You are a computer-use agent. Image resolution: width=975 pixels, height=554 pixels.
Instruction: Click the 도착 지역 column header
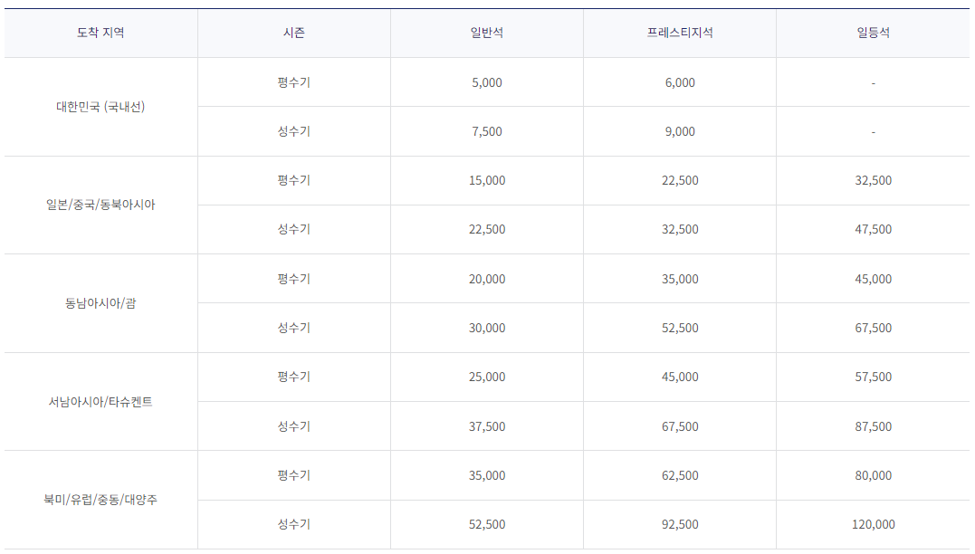point(100,33)
